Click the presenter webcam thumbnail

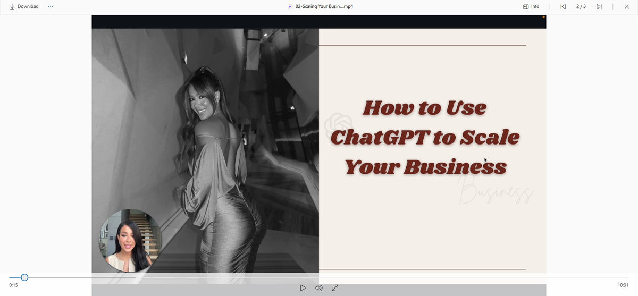pos(130,240)
